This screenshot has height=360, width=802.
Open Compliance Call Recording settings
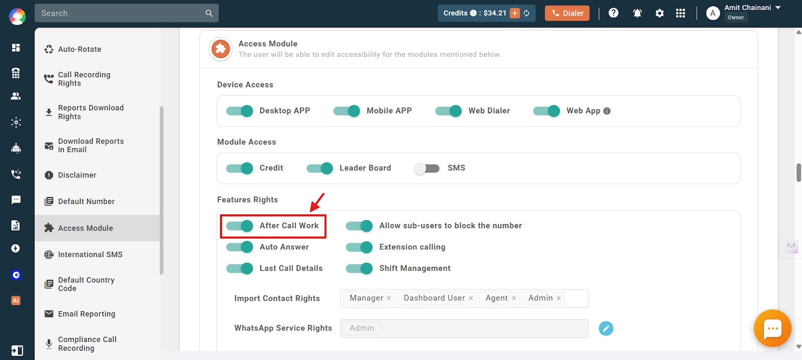pyautogui.click(x=98, y=343)
